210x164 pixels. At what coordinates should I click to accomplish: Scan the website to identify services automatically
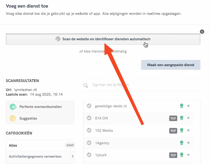coord(103,39)
